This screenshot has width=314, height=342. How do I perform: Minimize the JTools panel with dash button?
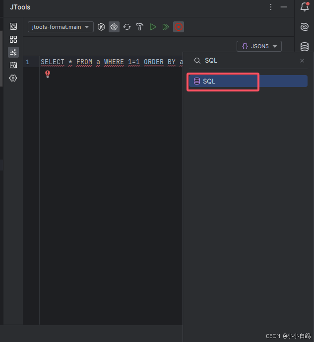point(284,7)
